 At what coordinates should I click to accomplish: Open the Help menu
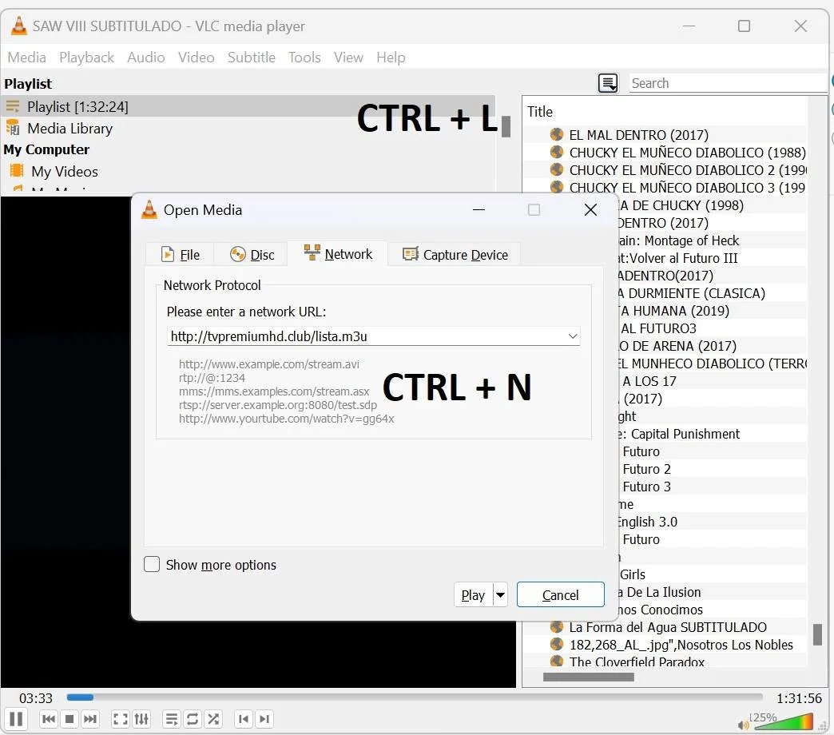[x=391, y=57]
